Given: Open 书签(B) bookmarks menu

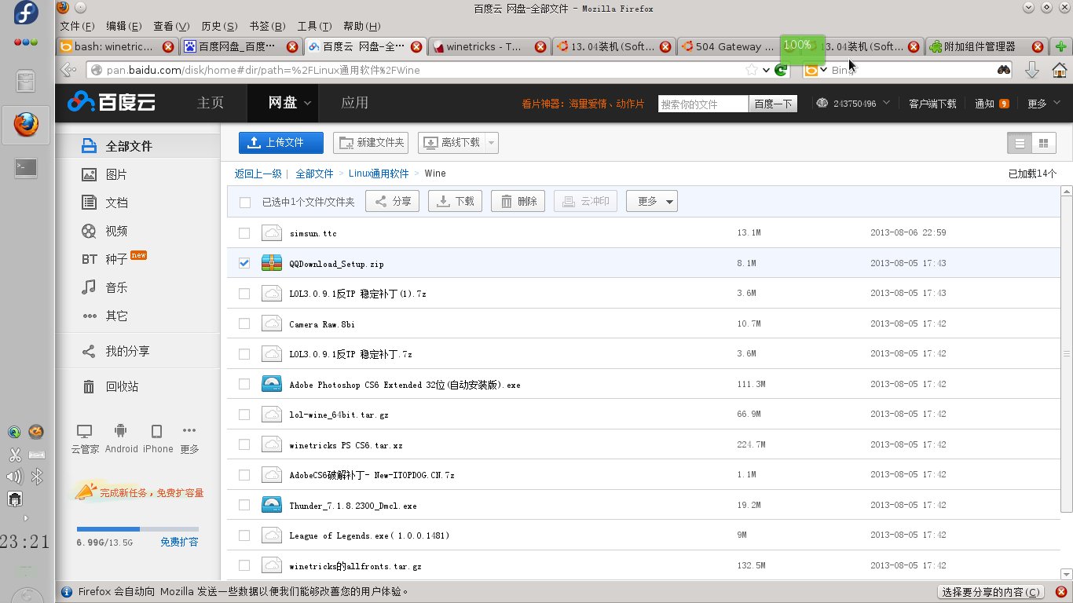Looking at the screenshot, I should [x=267, y=26].
